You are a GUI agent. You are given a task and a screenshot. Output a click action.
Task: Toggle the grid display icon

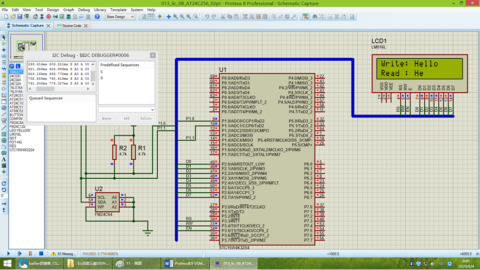click(151, 17)
